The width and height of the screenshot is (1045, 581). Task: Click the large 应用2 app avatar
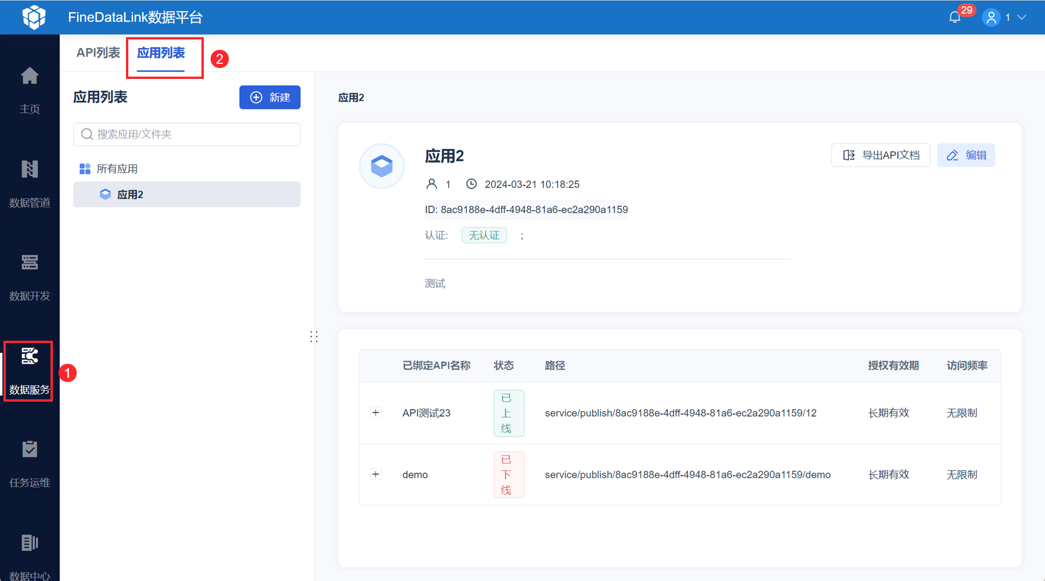382,166
